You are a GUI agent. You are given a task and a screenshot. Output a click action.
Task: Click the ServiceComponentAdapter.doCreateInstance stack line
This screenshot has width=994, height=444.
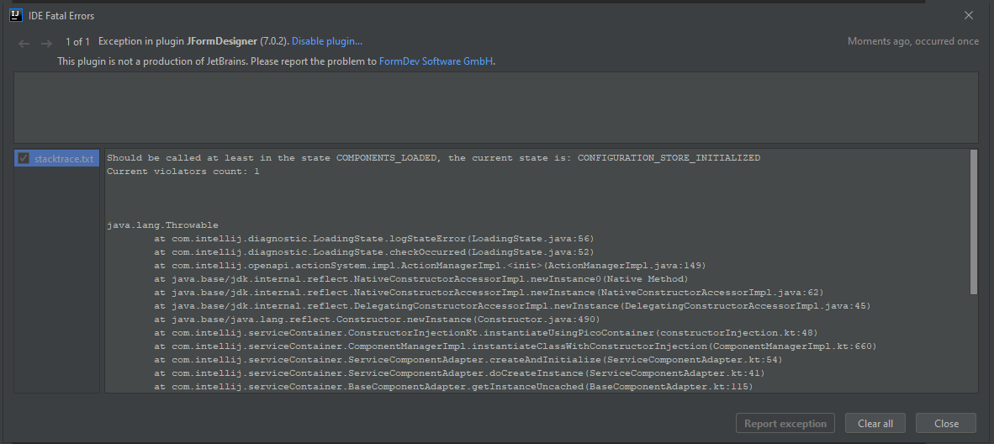click(460, 373)
